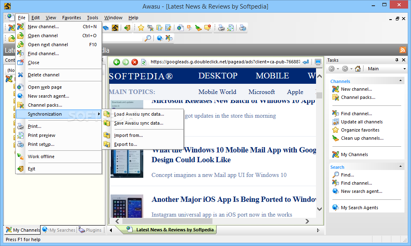Click the orange Awasu logo toolbar icon
Screen dimensions: 411x246
[115, 28]
